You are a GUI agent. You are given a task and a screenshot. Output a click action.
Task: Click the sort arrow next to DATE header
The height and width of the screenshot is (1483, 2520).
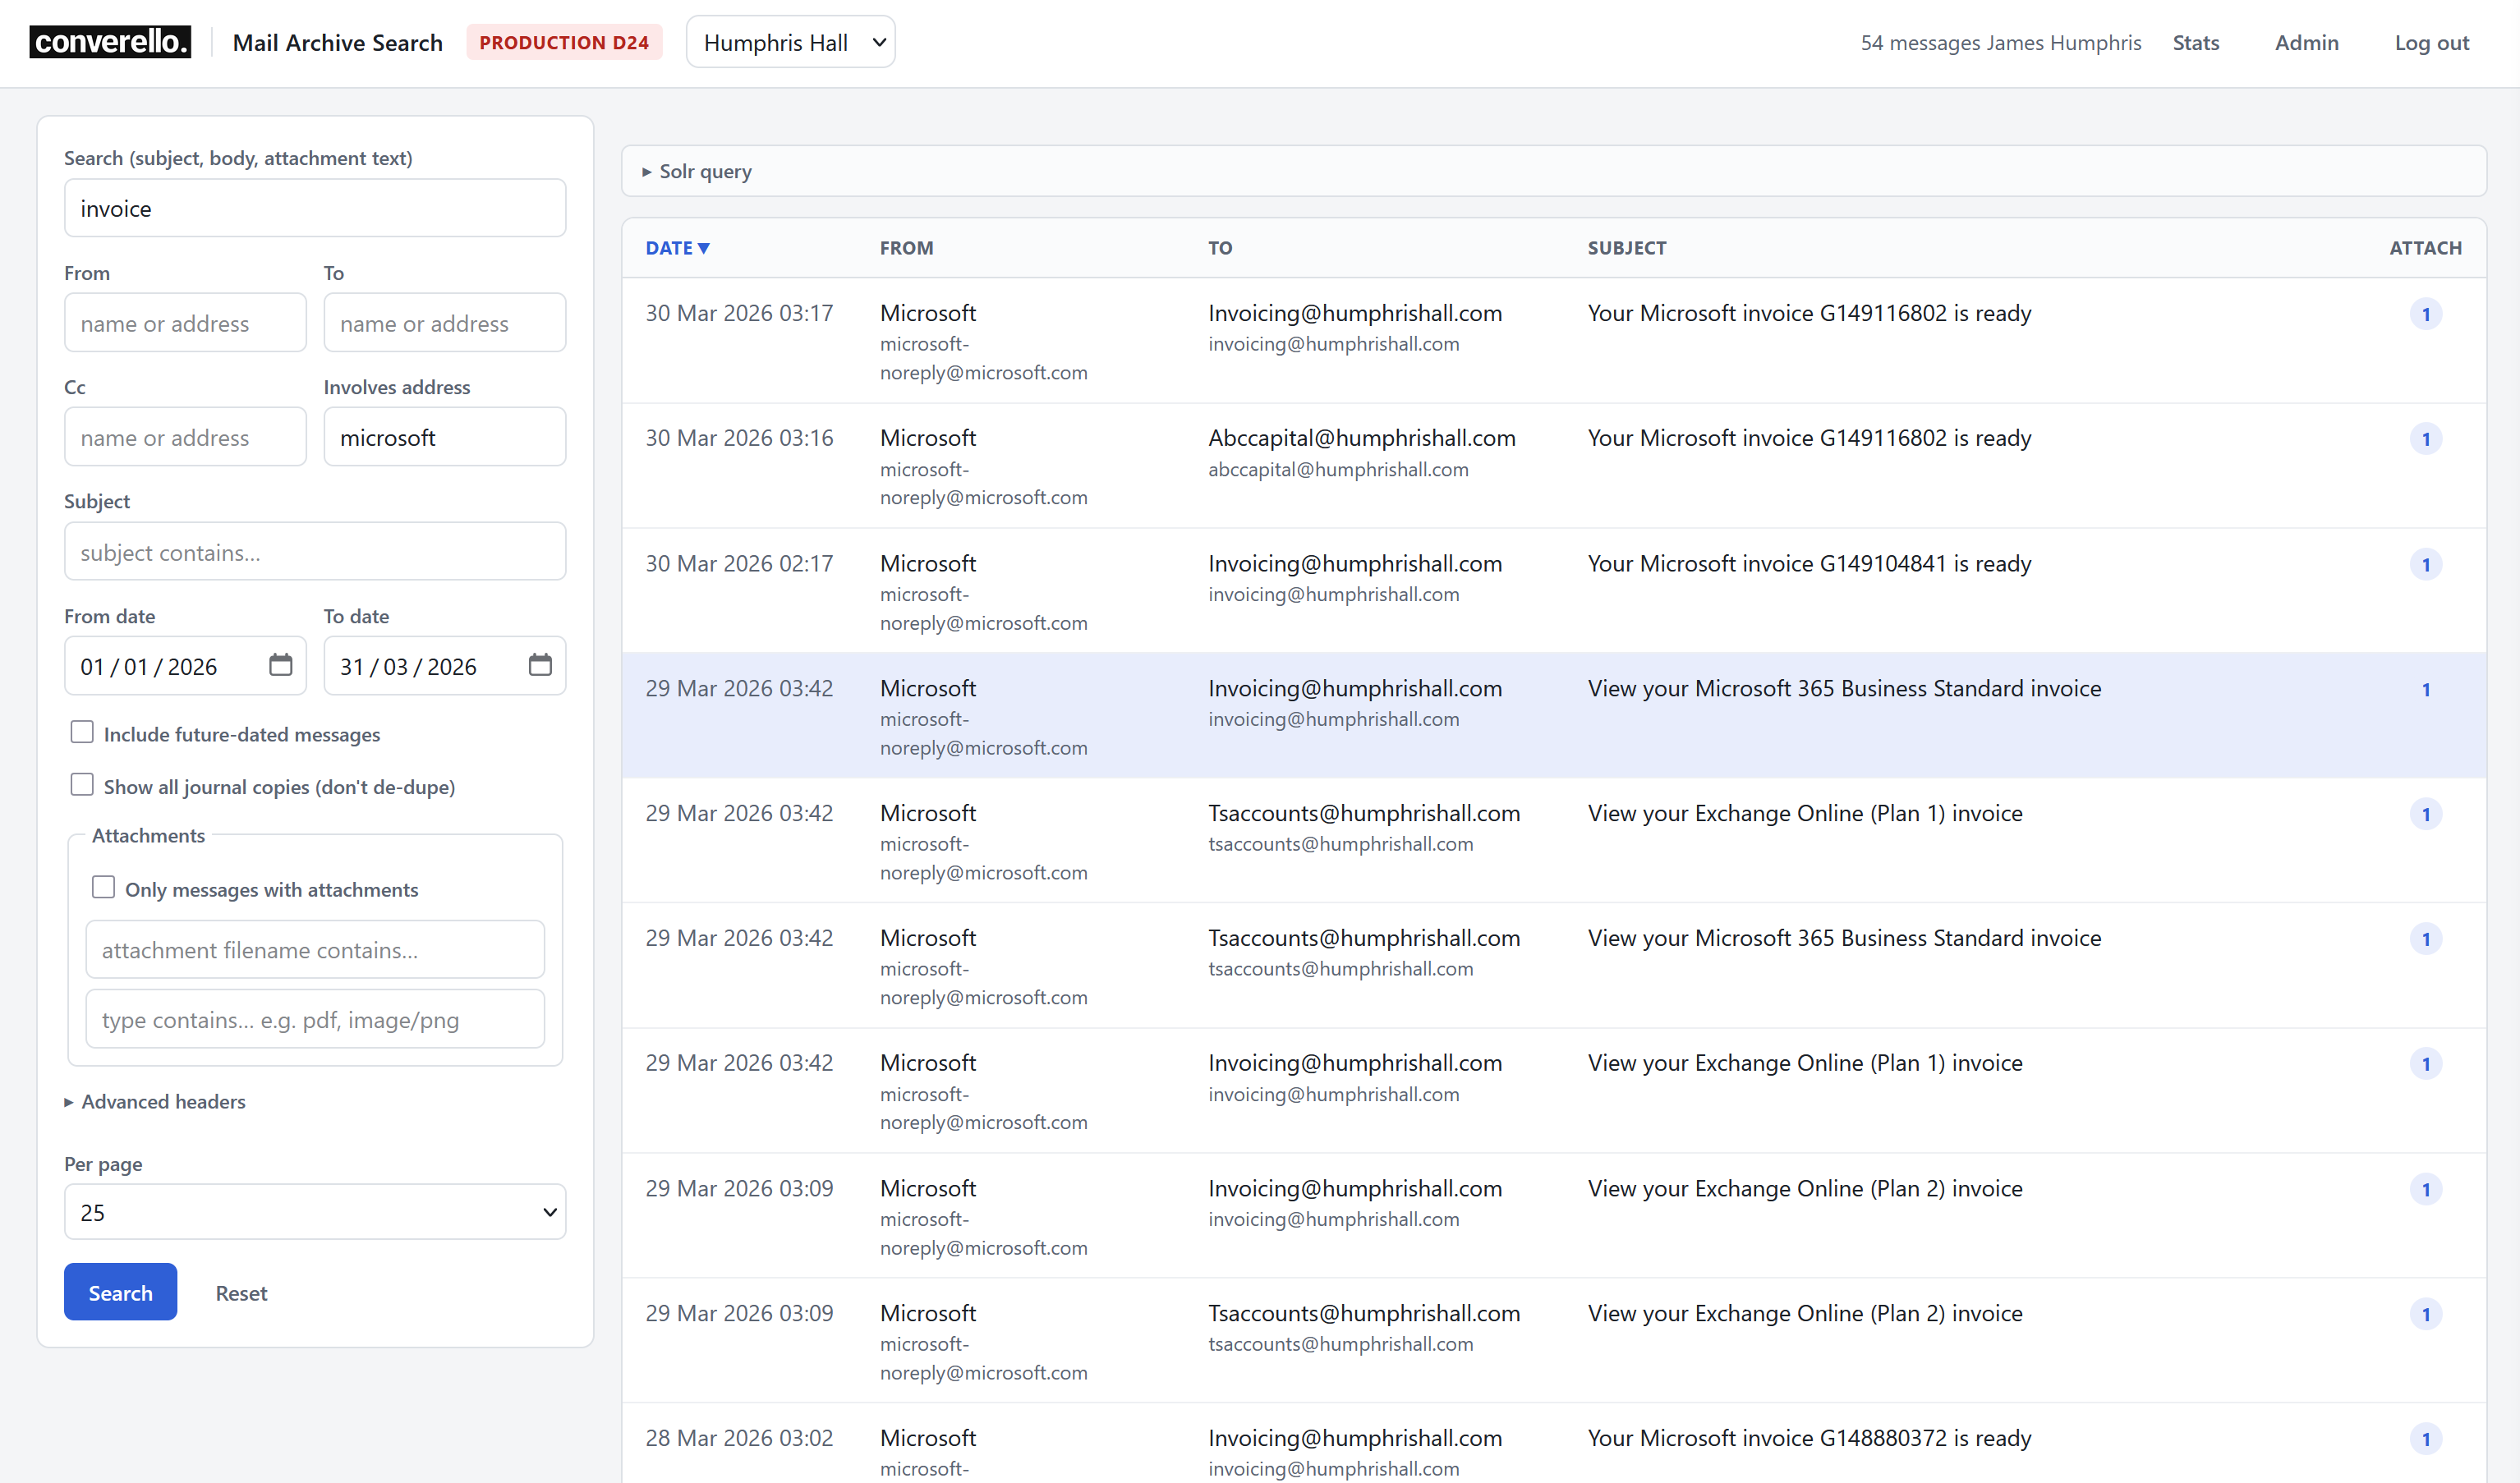[x=704, y=248]
